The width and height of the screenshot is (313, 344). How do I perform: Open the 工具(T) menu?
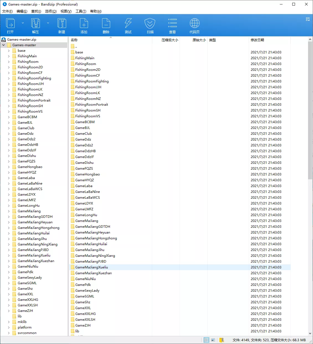click(x=81, y=11)
